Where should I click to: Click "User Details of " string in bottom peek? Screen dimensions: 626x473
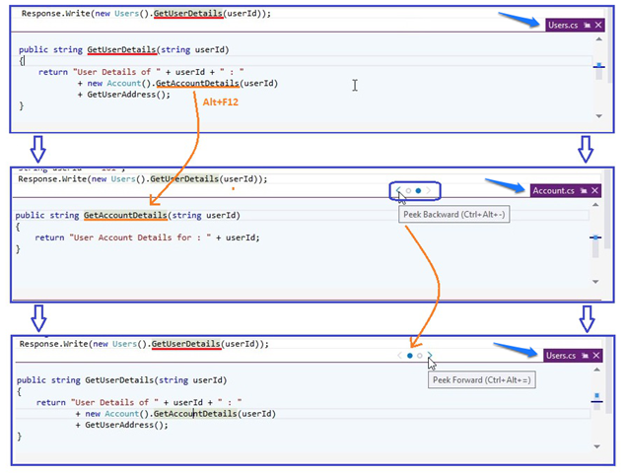(x=114, y=403)
